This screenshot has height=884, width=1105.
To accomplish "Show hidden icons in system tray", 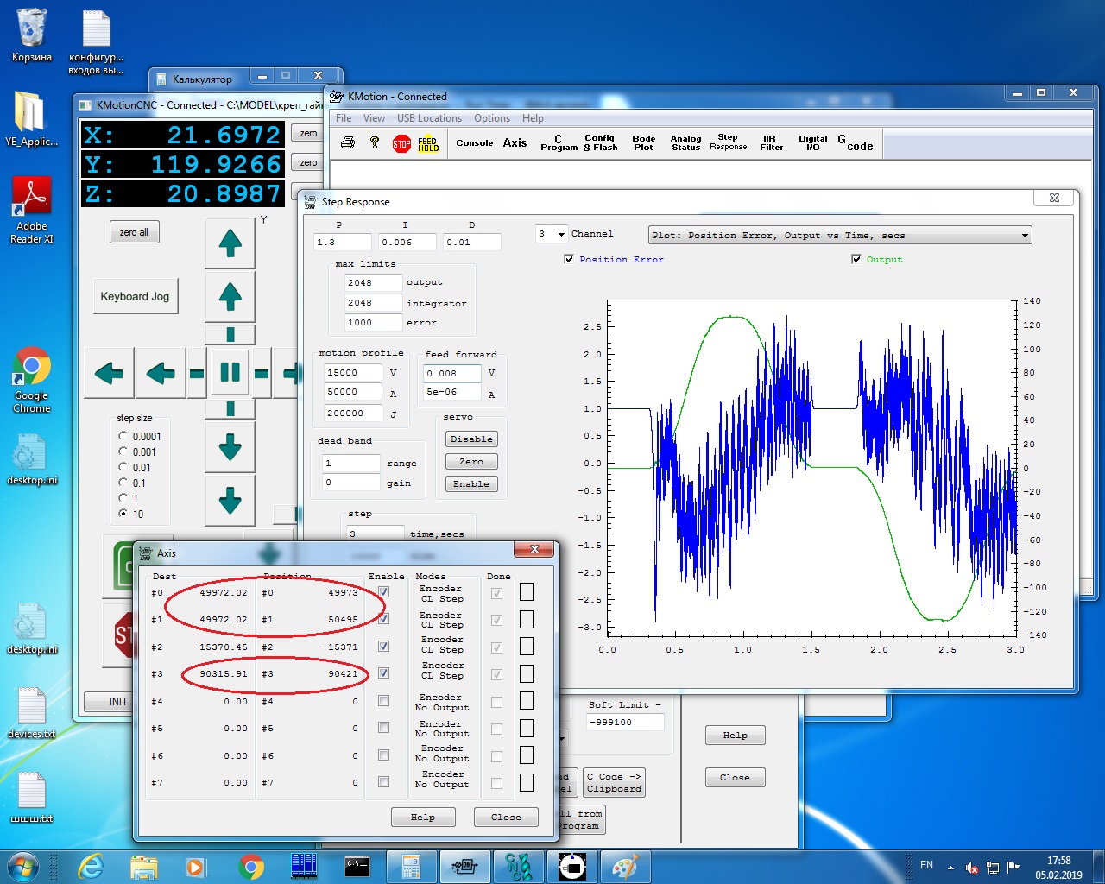I will pos(950,867).
